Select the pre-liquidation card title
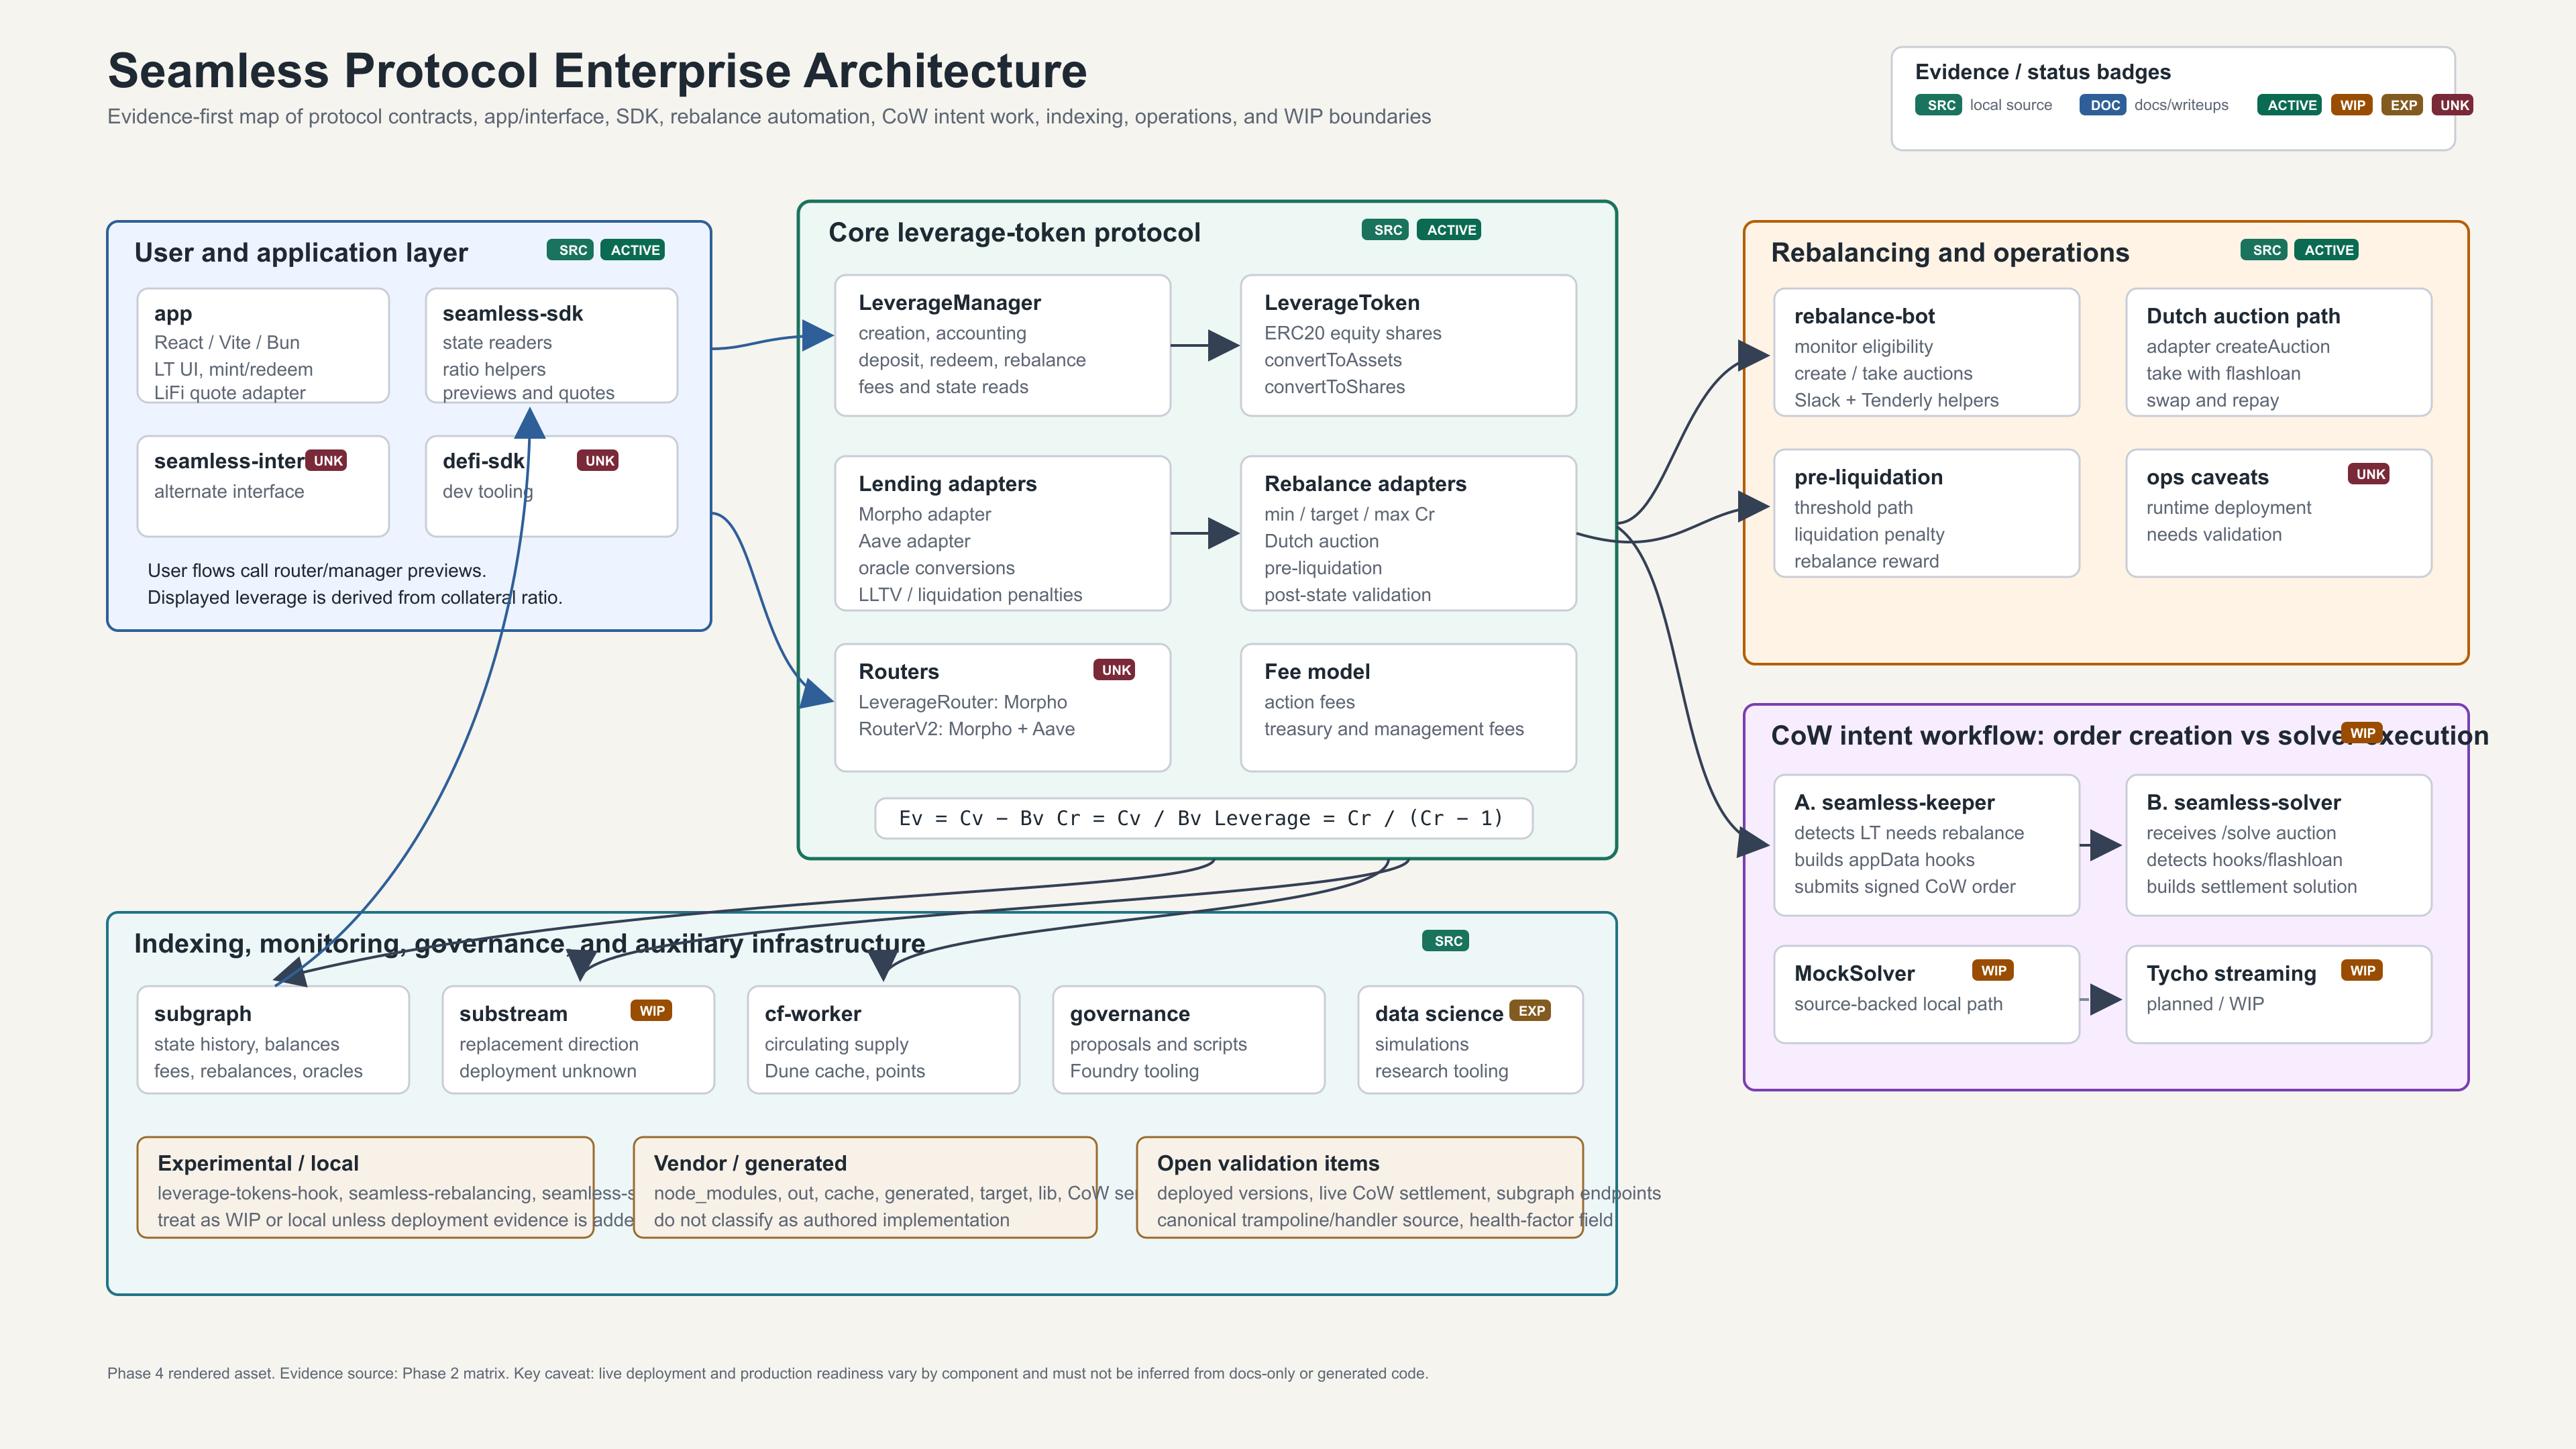 tap(1868, 477)
